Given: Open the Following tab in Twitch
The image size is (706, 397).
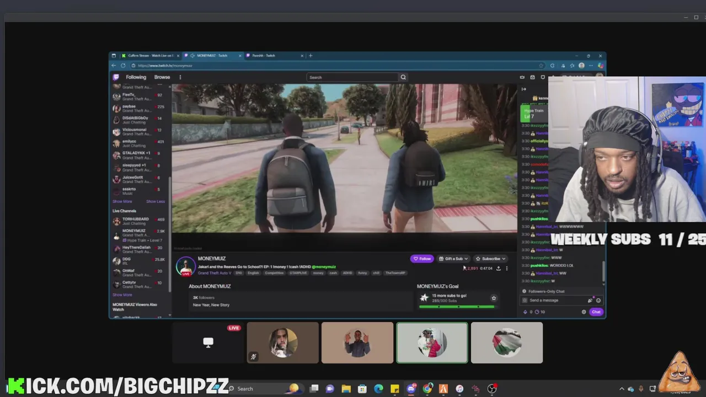Looking at the screenshot, I should coord(136,77).
